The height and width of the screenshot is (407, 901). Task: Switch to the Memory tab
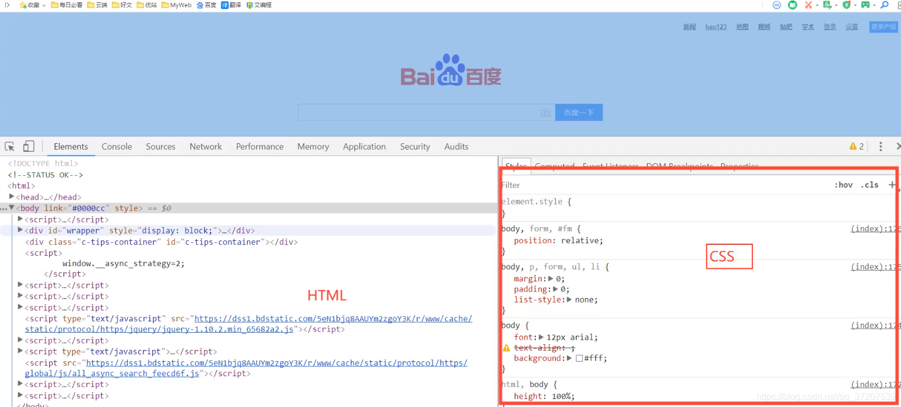click(313, 147)
